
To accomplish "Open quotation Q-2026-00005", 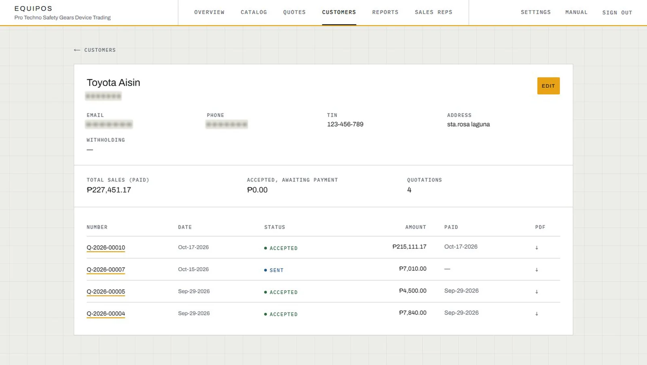I will 106,292.
